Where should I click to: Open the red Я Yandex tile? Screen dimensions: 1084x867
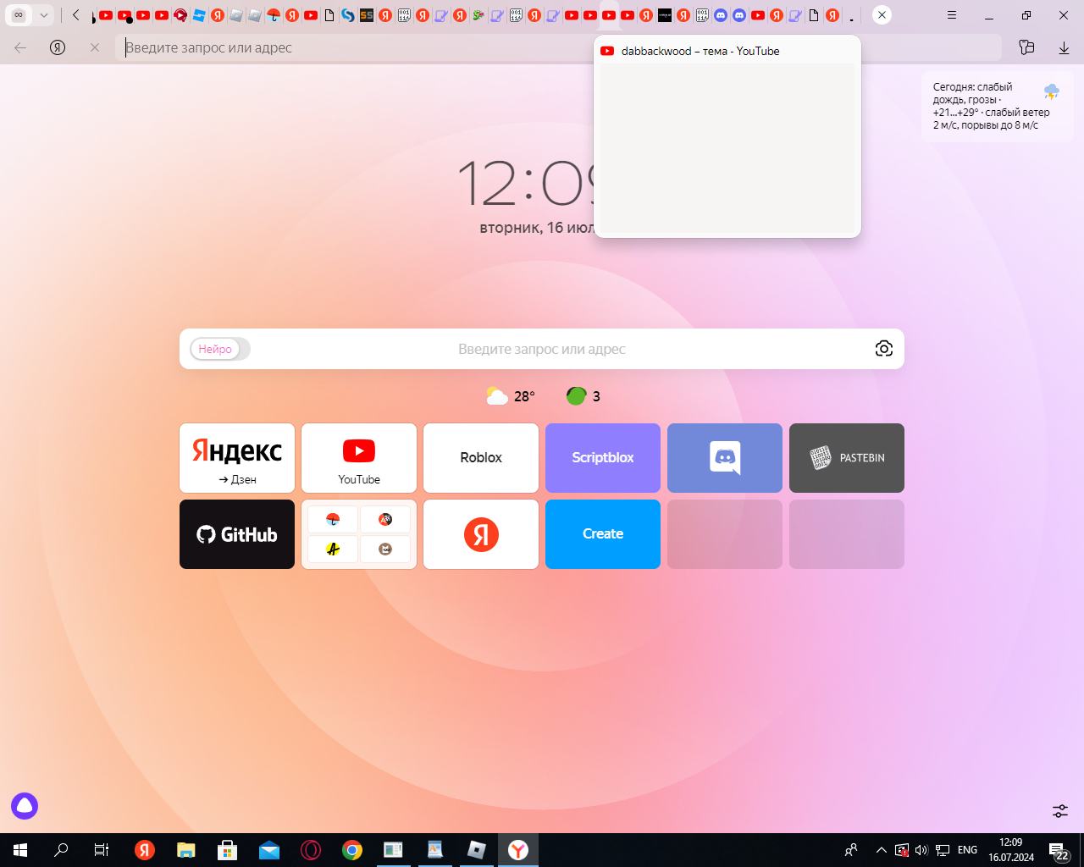[x=481, y=534]
